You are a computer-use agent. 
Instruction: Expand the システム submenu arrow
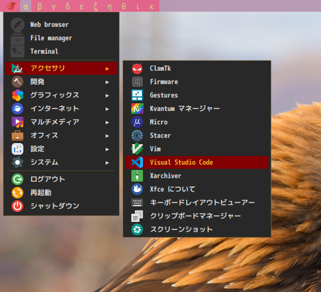click(x=107, y=163)
